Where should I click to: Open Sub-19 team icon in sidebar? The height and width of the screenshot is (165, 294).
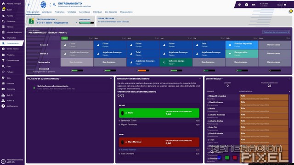click(x=3, y=95)
